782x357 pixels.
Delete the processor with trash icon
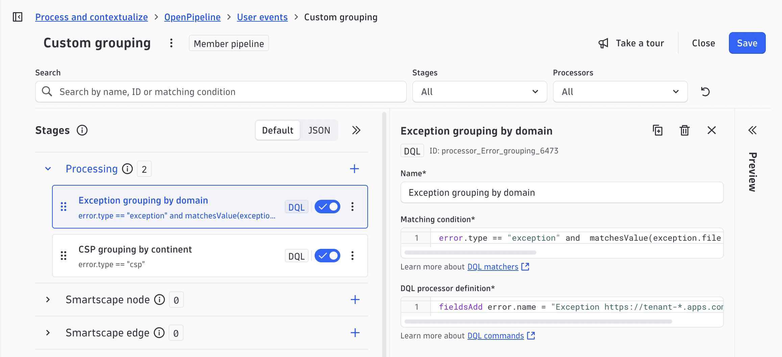[685, 130]
